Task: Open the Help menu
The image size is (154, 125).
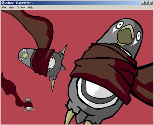Action: coord(30,8)
